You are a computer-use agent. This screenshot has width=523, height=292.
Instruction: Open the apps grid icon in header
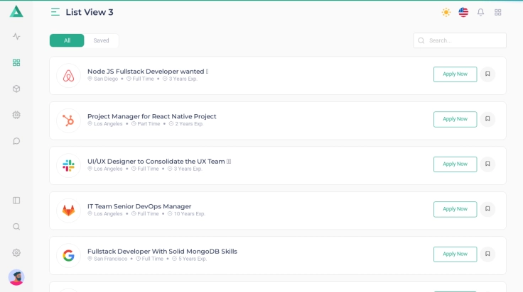pyautogui.click(x=497, y=12)
